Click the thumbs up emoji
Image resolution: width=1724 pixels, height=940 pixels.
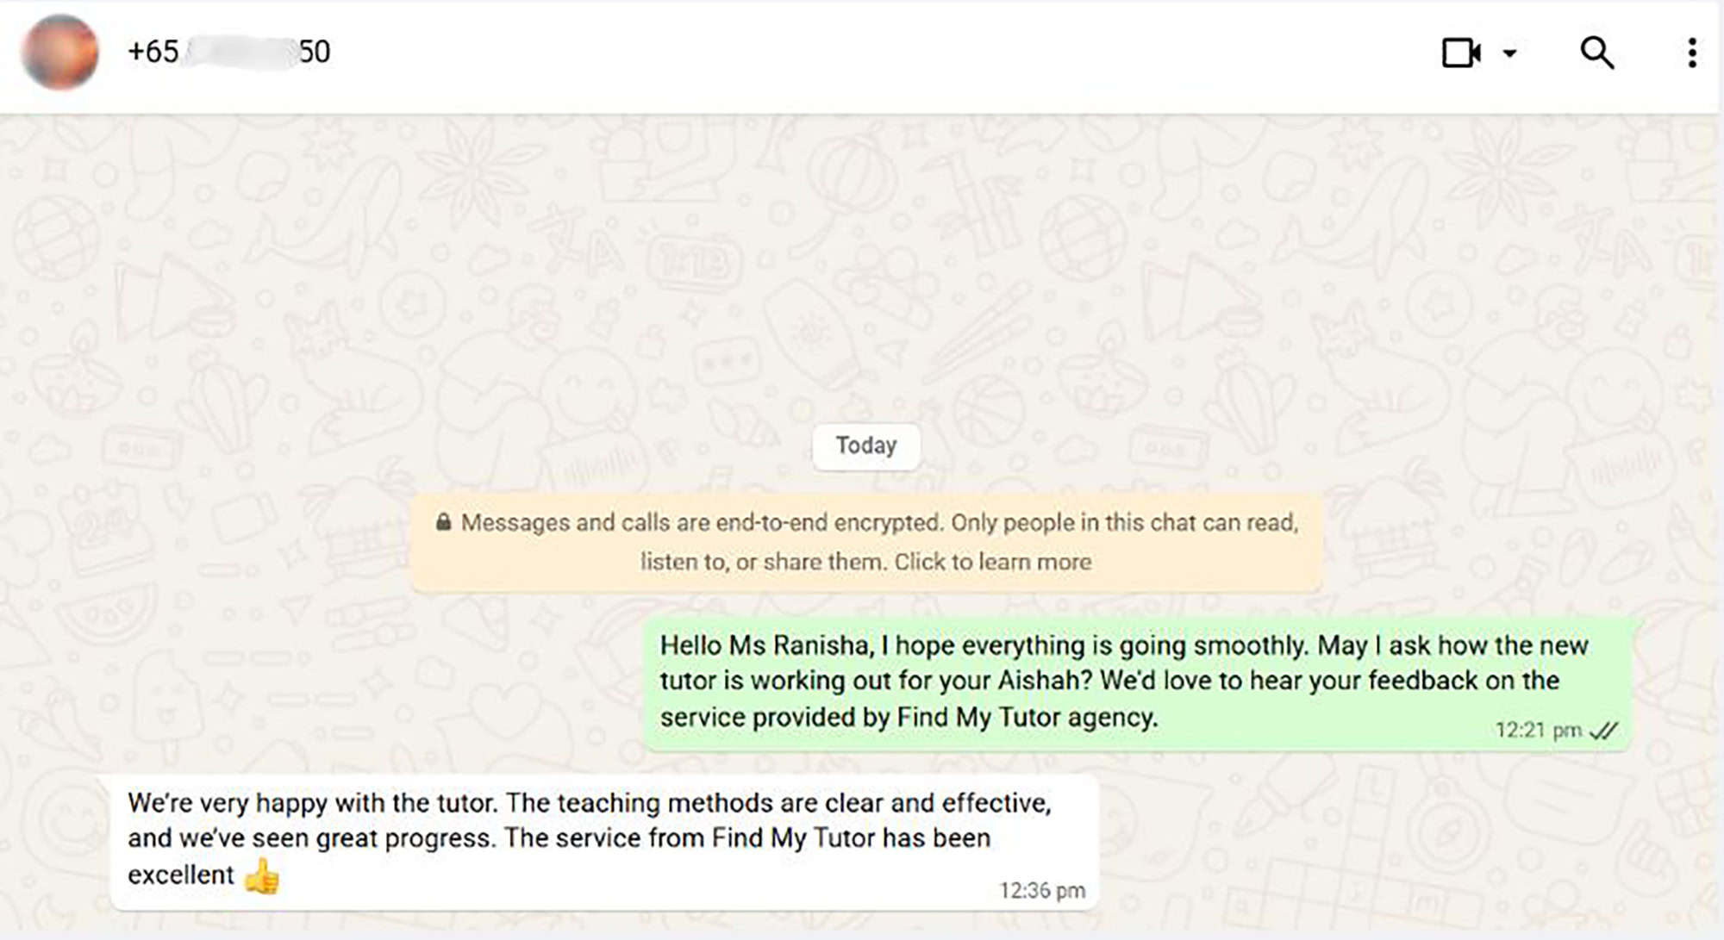pyautogui.click(x=262, y=876)
